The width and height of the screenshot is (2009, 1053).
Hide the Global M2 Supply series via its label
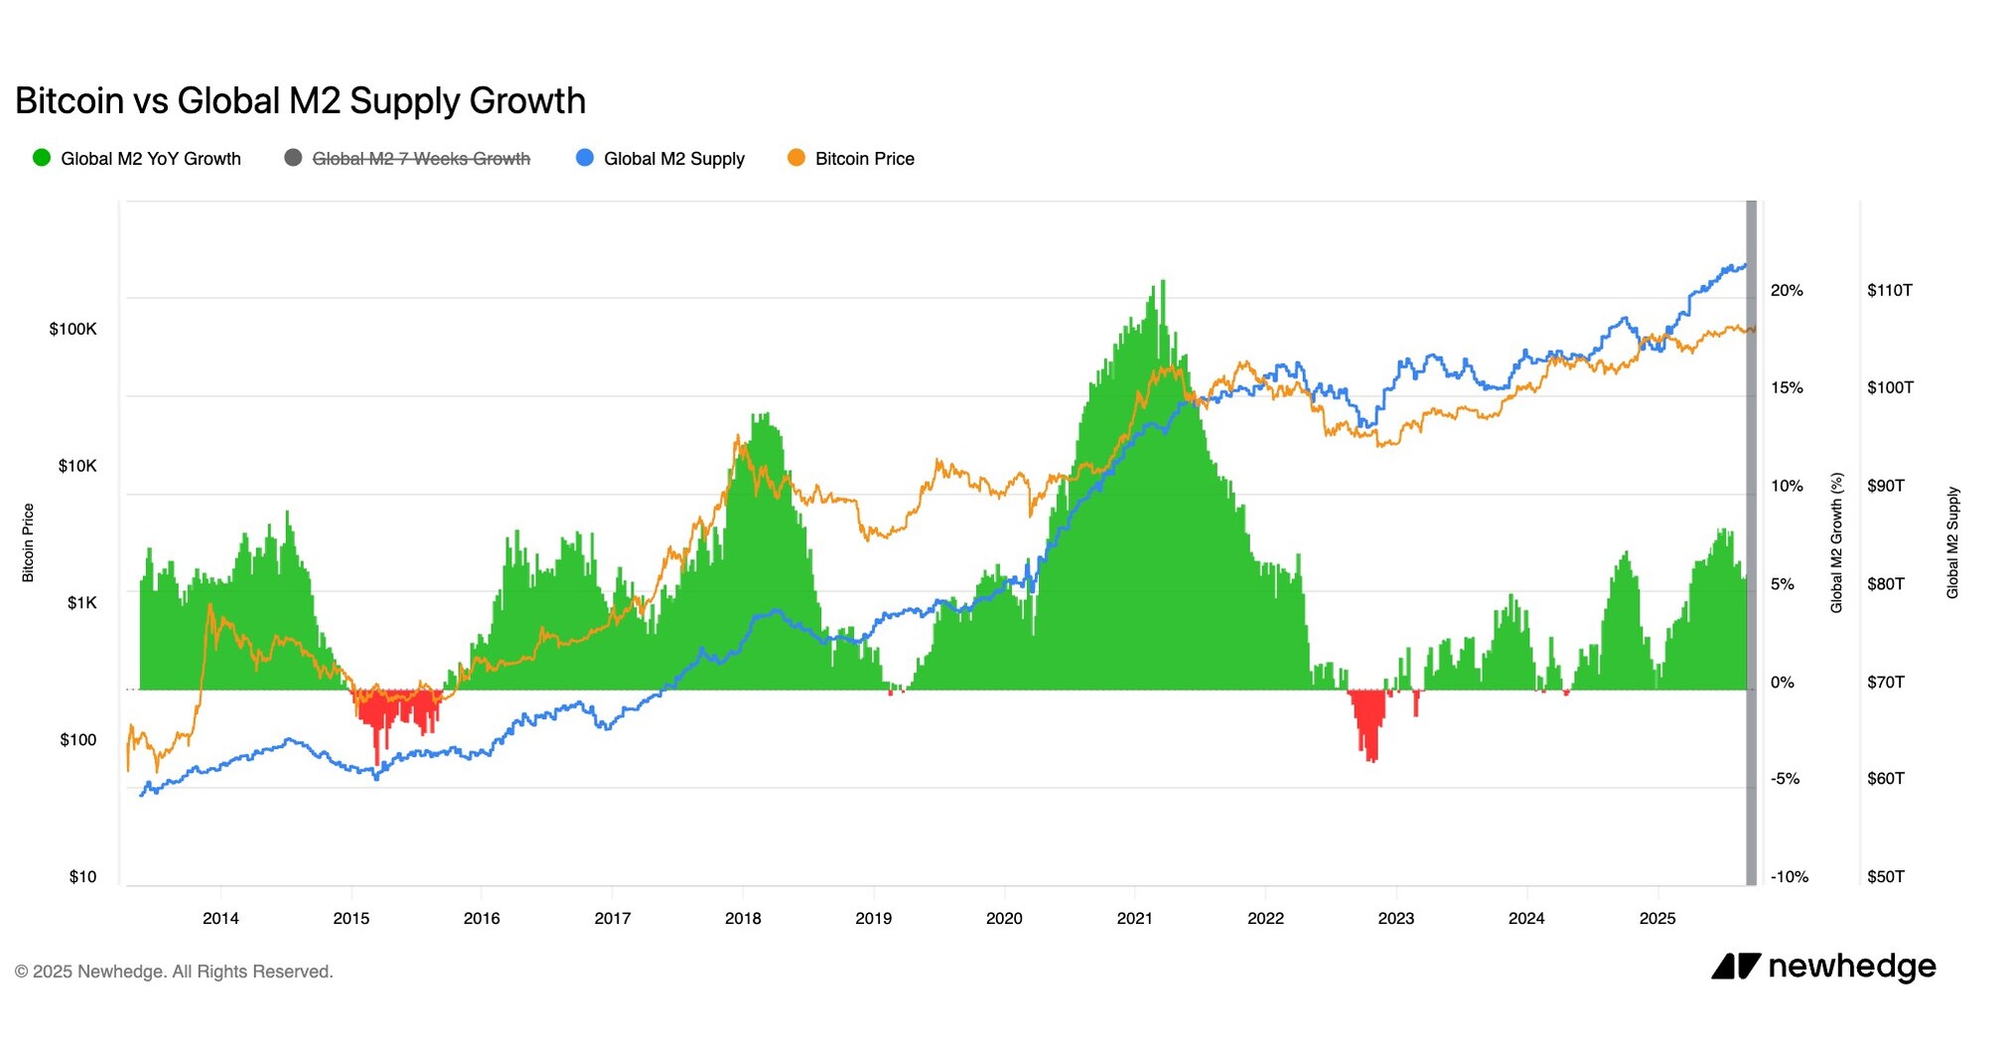[x=673, y=159]
